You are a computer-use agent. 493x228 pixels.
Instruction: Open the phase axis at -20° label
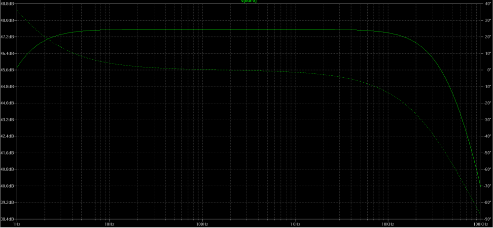pos(487,103)
